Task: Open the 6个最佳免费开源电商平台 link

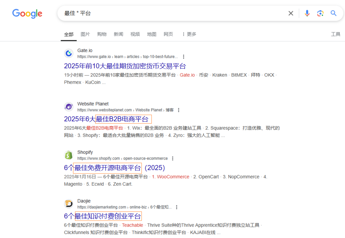Action: 111,168
